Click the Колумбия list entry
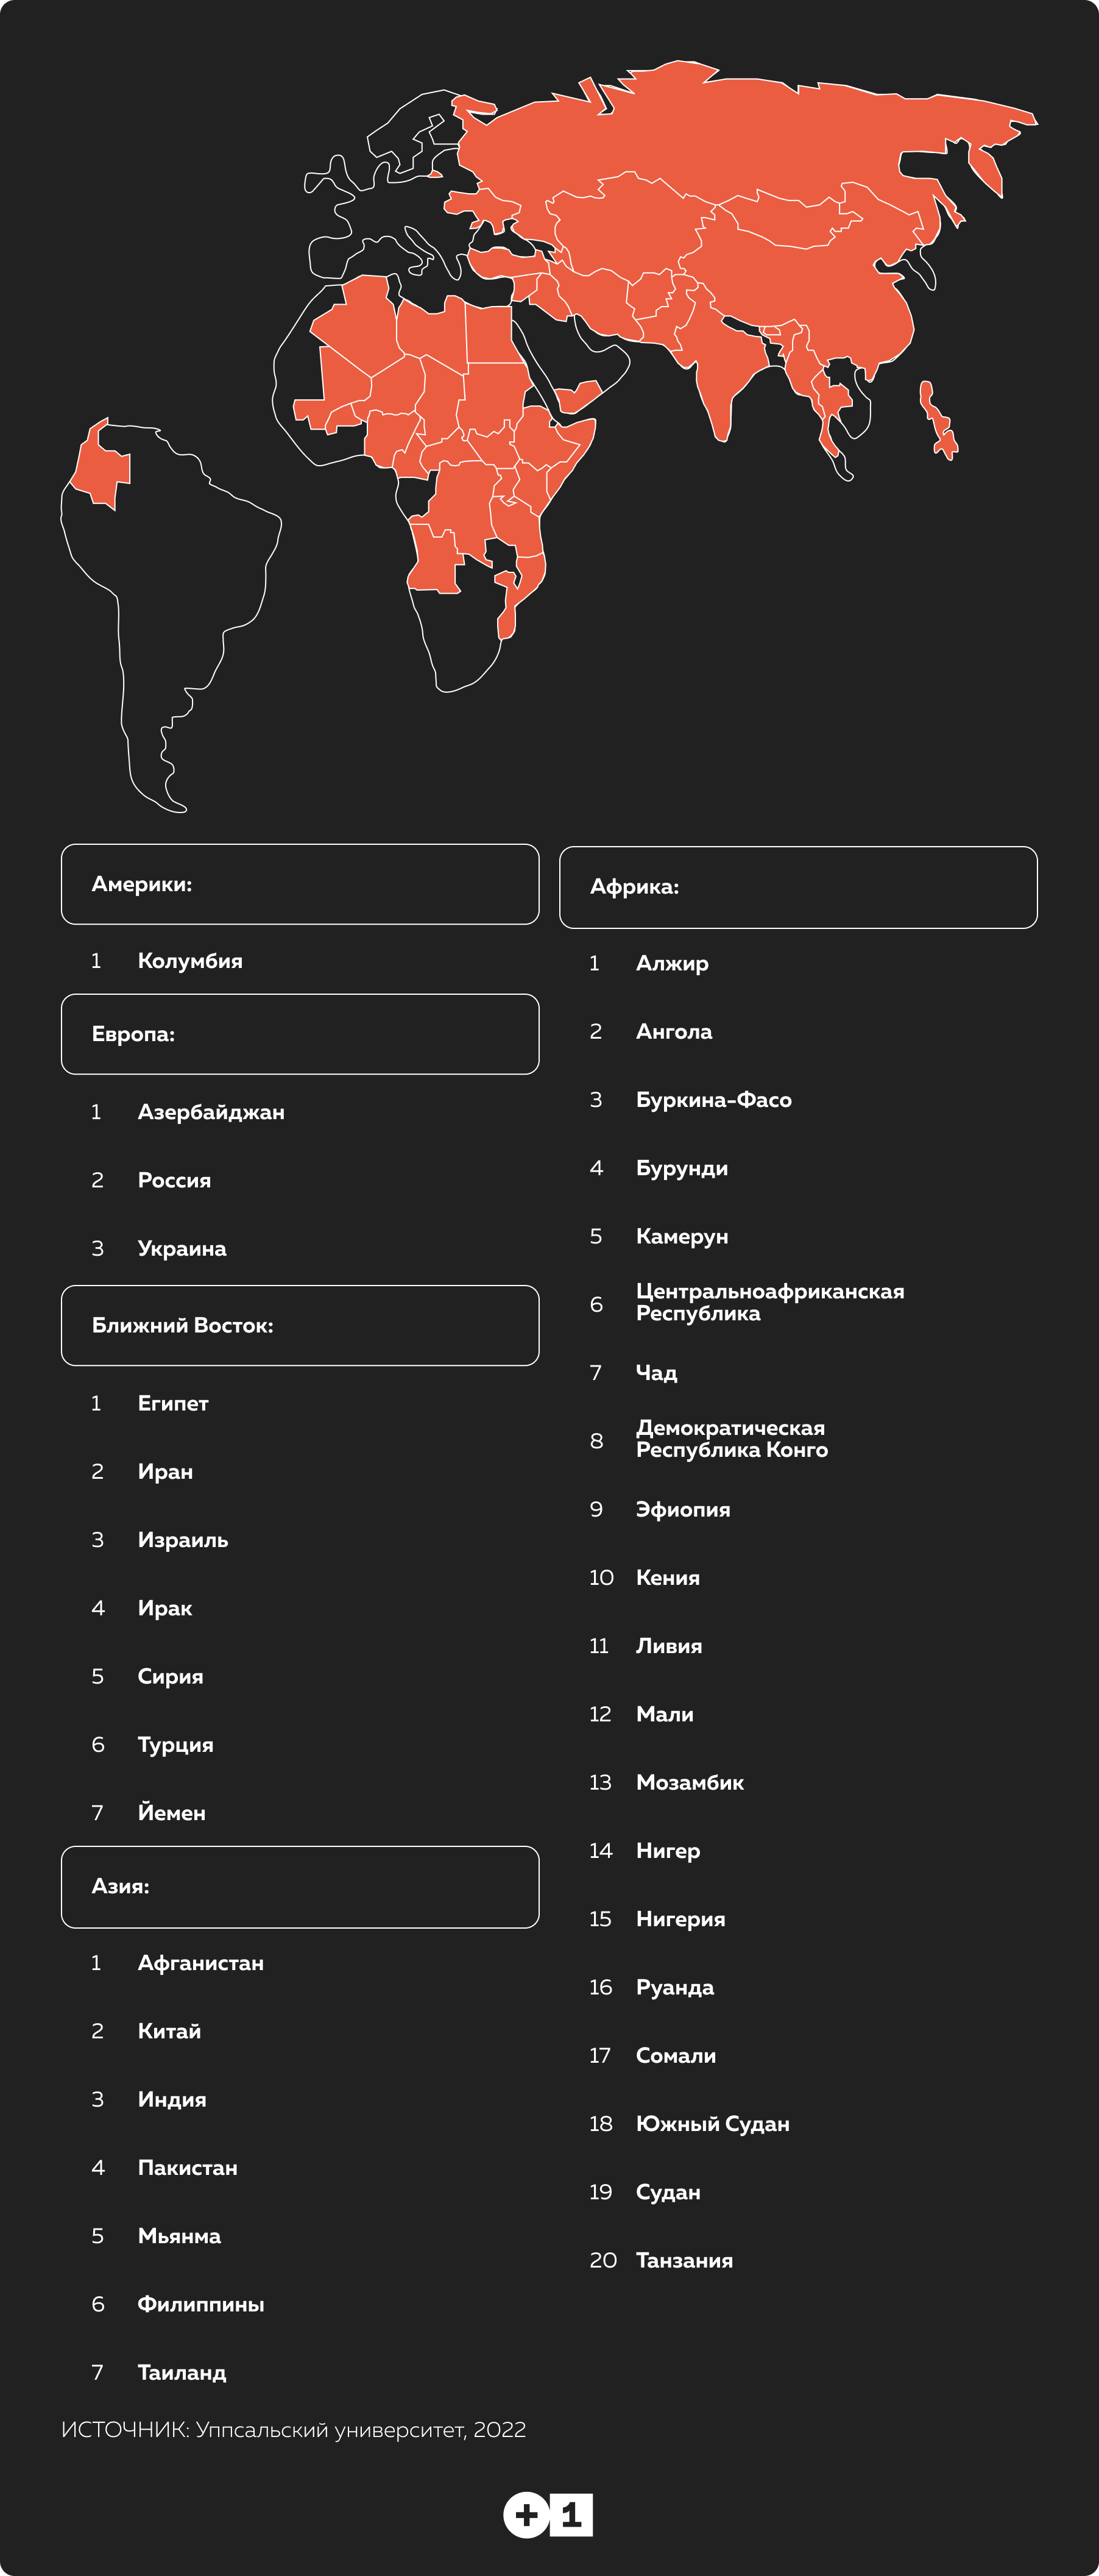 click(190, 961)
